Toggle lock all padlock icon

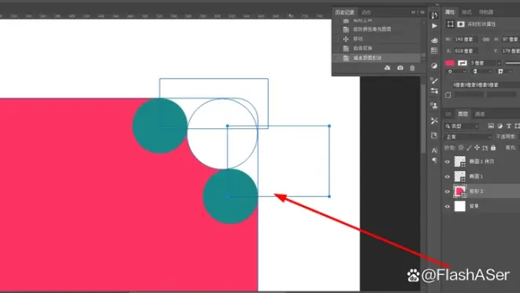(x=493, y=147)
